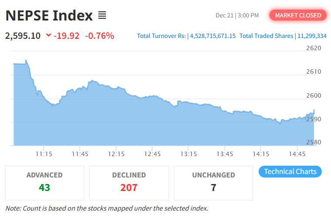The image size is (331, 218).
Task: Select the Unchanged stocks count box
Action: (213, 182)
